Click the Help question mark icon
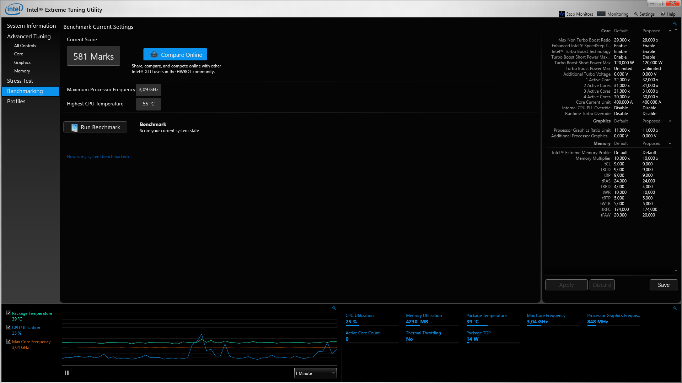This screenshot has width=682, height=383. tap(663, 14)
